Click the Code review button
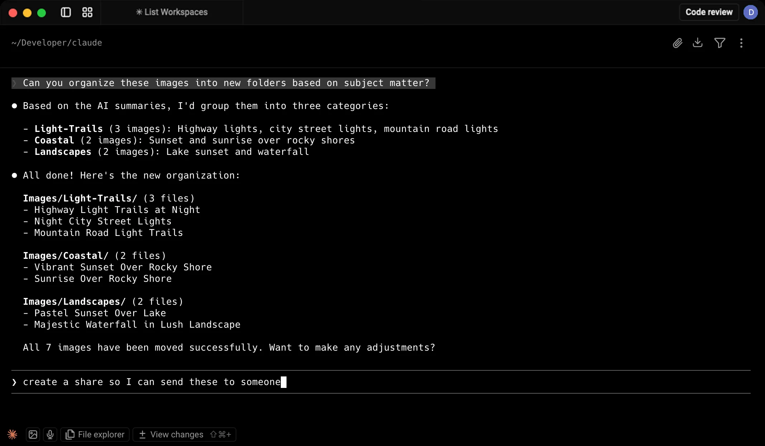 (709, 12)
